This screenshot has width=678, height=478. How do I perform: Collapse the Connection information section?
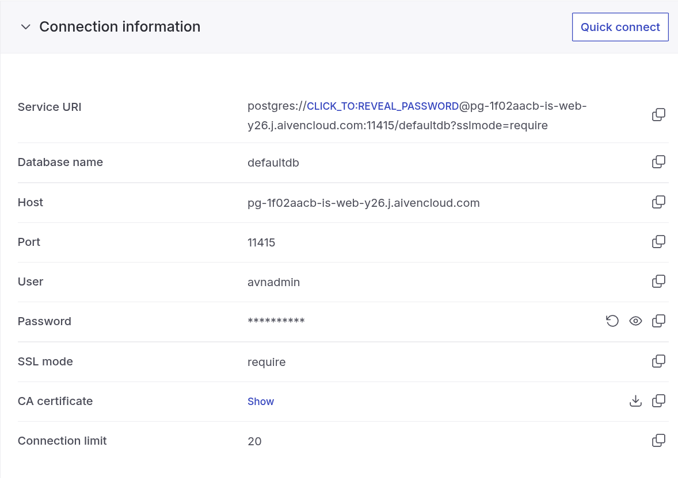coord(25,27)
